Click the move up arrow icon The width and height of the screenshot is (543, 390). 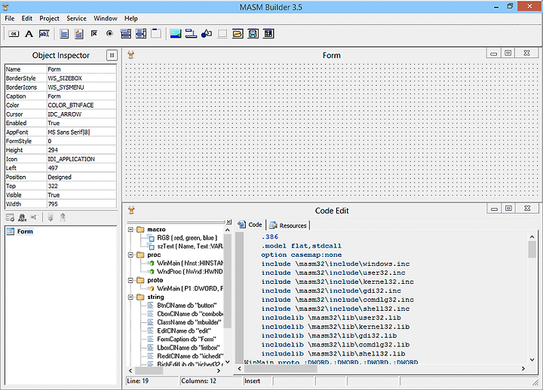click(x=63, y=217)
